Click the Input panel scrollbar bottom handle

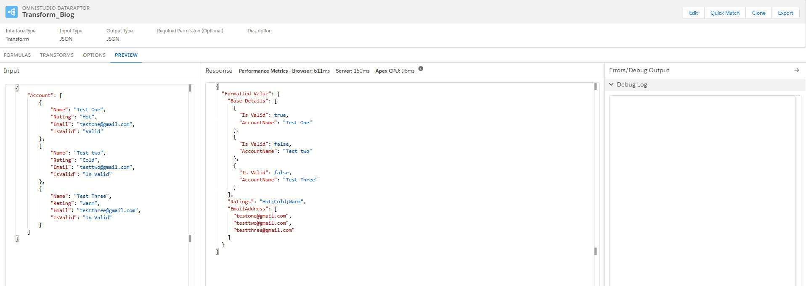[191, 238]
